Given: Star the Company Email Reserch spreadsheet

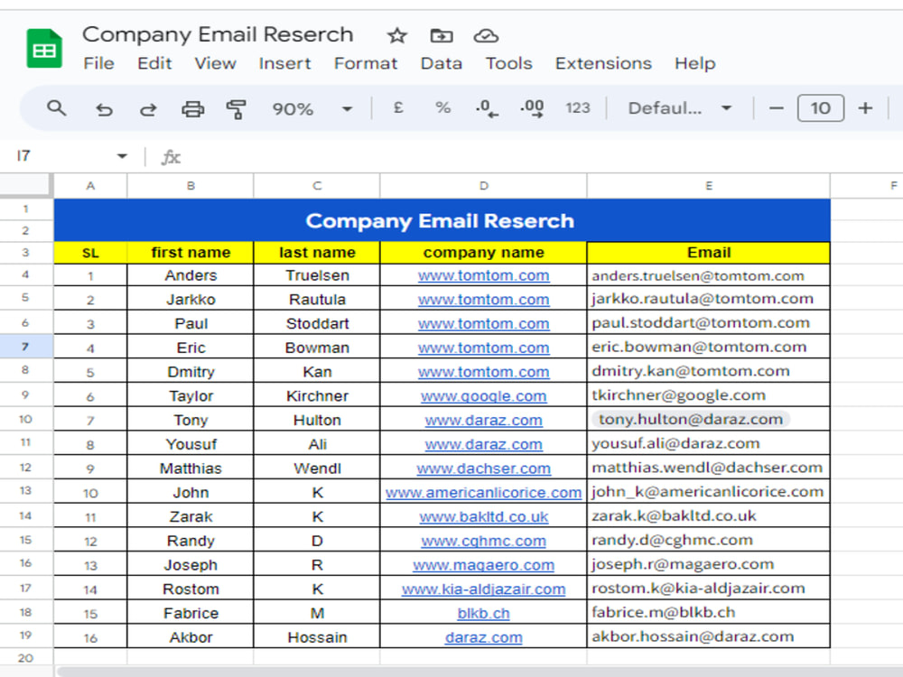Looking at the screenshot, I should [396, 35].
